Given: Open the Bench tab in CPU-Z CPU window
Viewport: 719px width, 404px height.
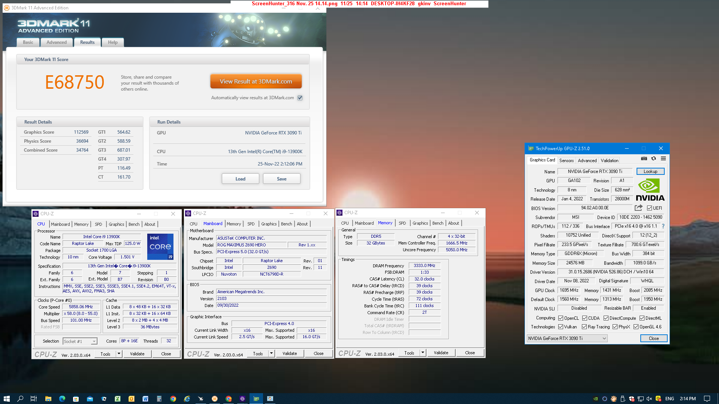Looking at the screenshot, I should click(134, 224).
